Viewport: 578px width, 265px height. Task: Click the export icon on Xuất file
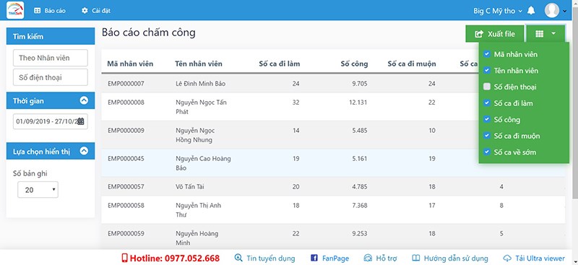(479, 34)
